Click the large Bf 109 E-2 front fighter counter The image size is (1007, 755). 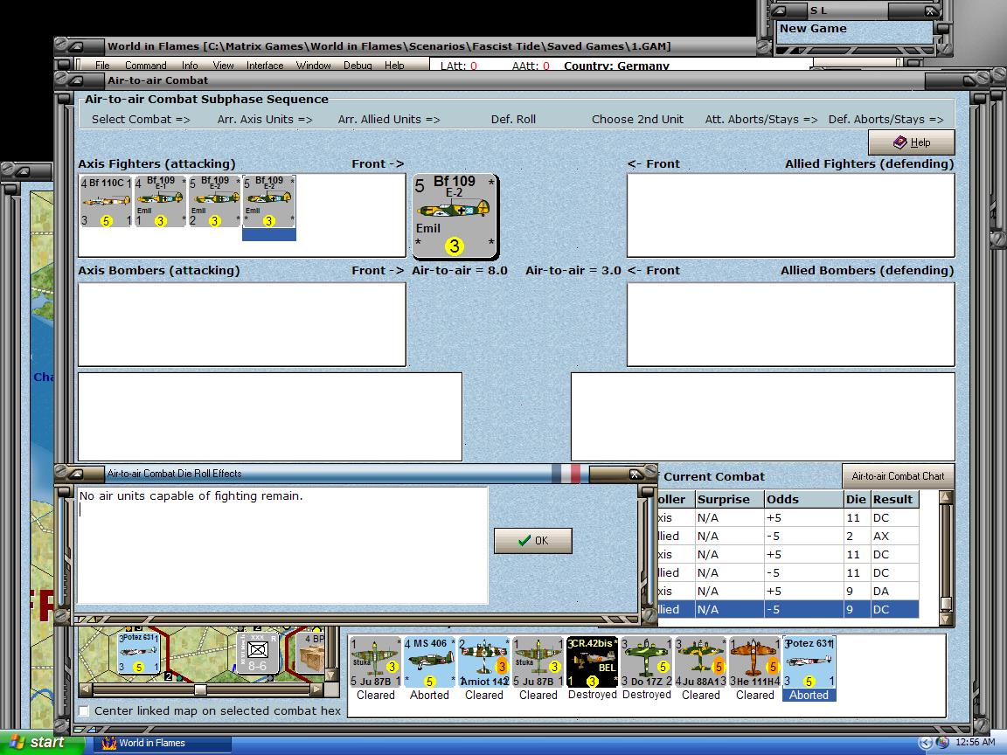pyautogui.click(x=455, y=216)
